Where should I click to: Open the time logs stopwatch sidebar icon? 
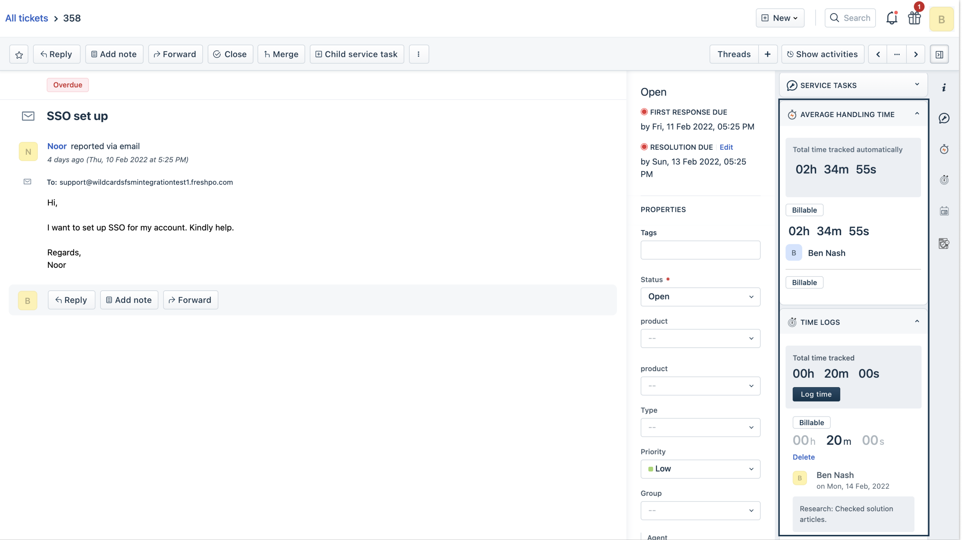[x=944, y=180]
